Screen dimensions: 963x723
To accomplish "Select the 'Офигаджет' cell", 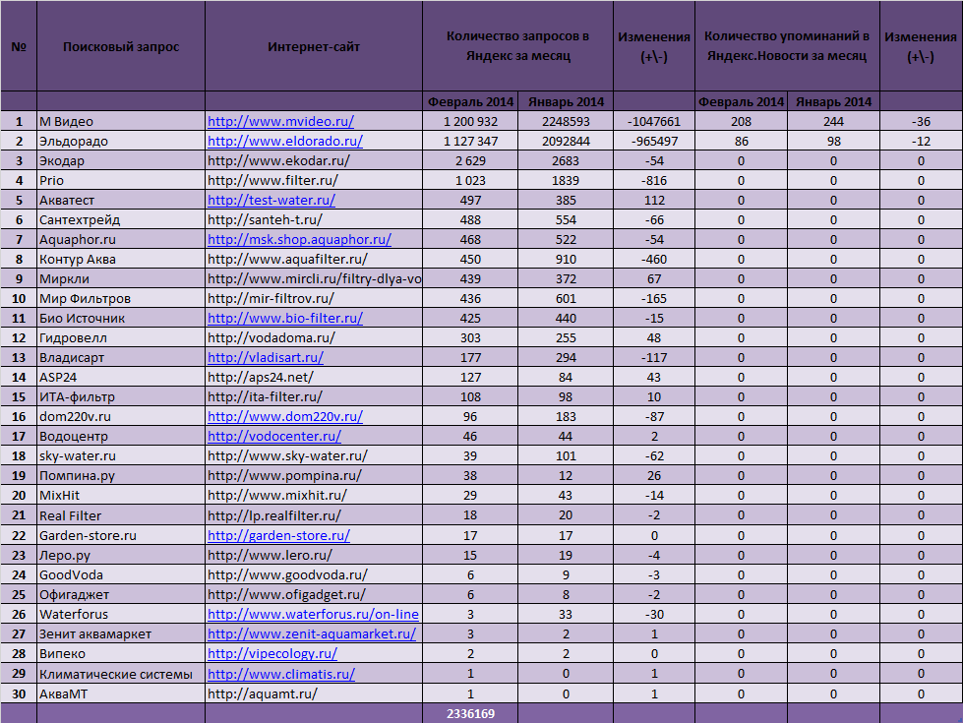I will 121,594.
